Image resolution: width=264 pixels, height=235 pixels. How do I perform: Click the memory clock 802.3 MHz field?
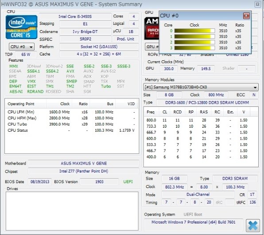175,187
